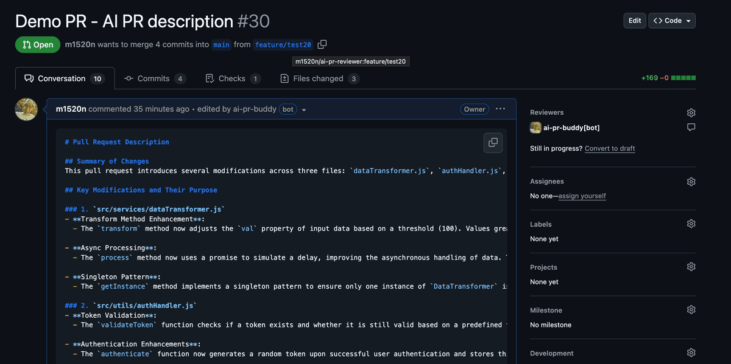The height and width of the screenshot is (364, 731).
Task: Copy the PR description code block
Action: pos(493,143)
